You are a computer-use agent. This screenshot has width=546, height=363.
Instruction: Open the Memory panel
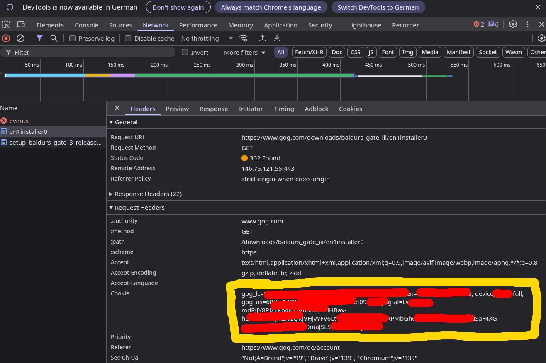click(241, 25)
